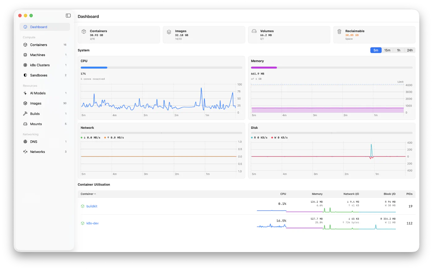
Task: Open Sandboxes in the sidebar
Action: point(45,75)
